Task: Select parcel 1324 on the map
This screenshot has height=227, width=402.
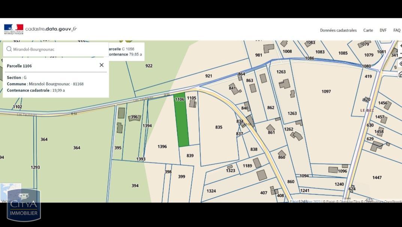Action: click(x=211, y=191)
